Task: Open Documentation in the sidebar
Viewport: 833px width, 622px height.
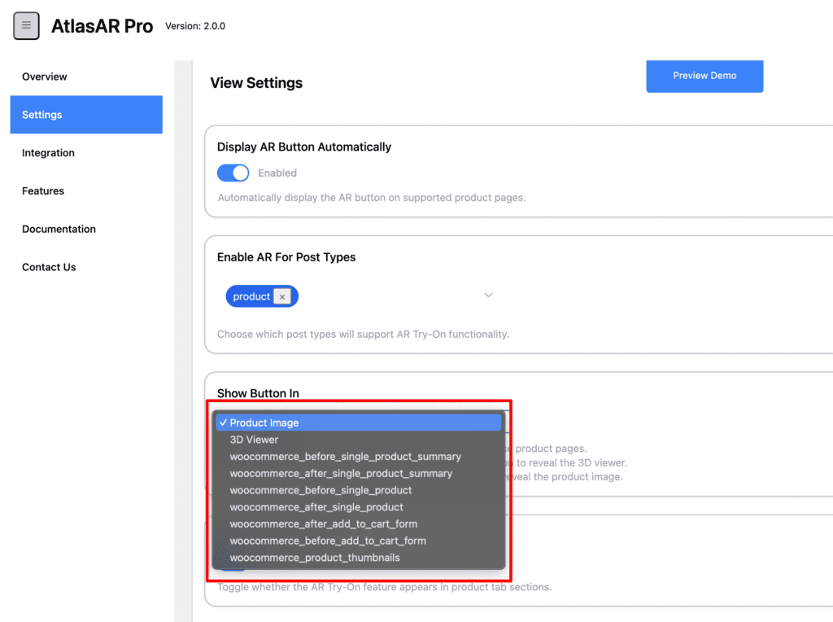Action: [x=59, y=230]
